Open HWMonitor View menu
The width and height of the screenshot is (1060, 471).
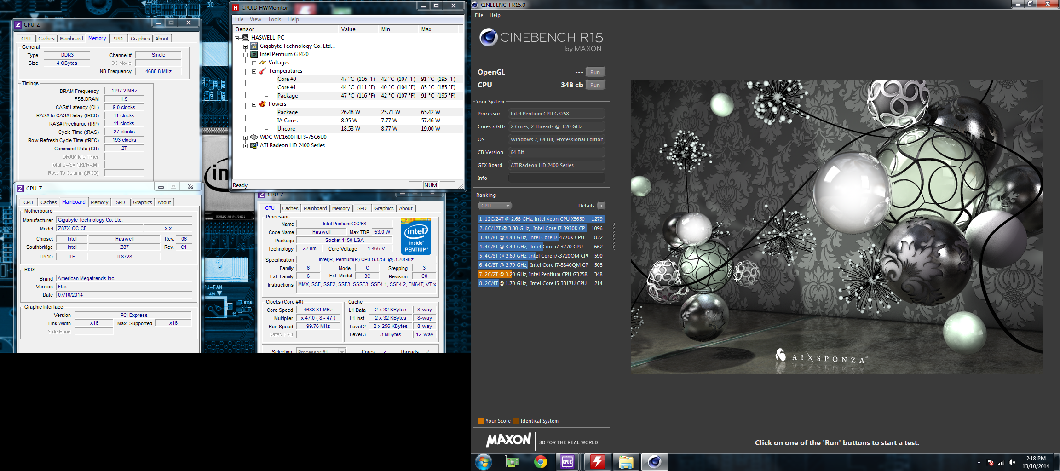255,19
